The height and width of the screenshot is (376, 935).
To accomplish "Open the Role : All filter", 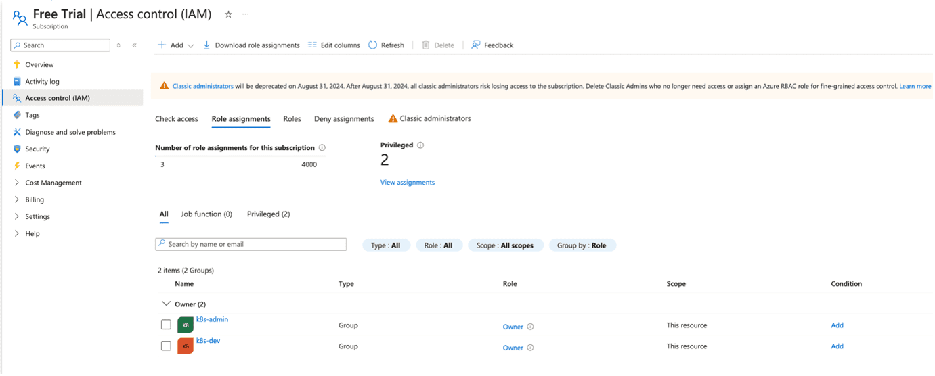I will [439, 245].
